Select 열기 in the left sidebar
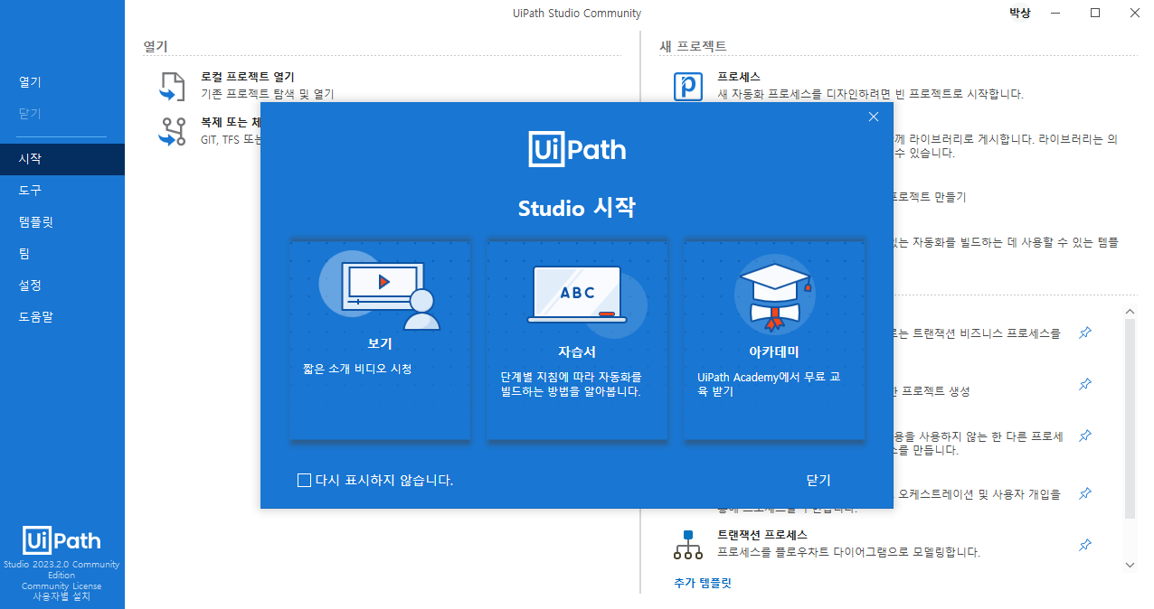This screenshot has width=1154, height=609. click(62, 81)
